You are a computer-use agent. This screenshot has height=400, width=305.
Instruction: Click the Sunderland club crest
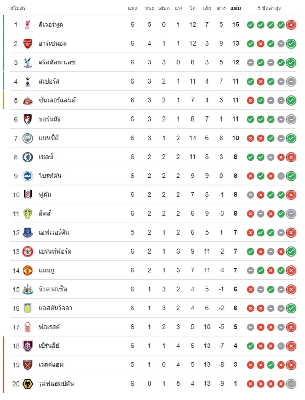pyautogui.click(x=28, y=101)
